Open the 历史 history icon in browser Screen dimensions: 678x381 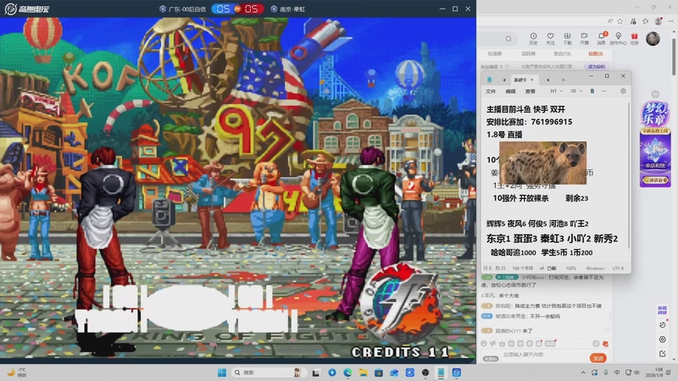click(x=533, y=38)
